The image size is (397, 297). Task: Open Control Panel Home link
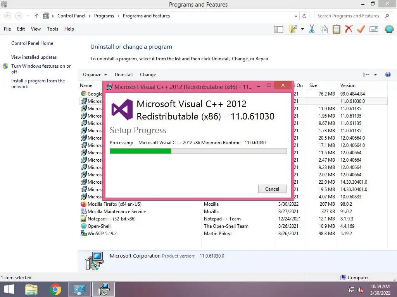[x=32, y=43]
